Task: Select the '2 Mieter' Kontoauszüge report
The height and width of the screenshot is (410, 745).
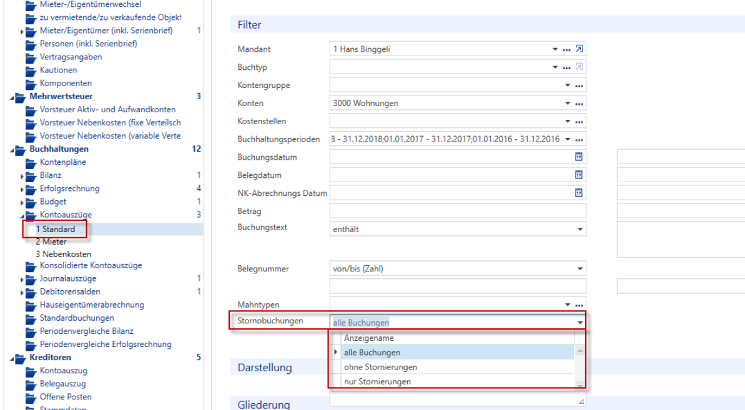Action: point(51,242)
